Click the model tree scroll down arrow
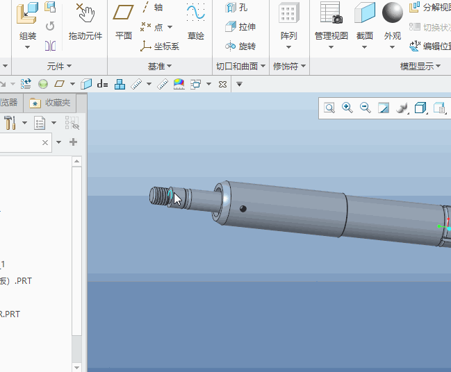Viewport: 451px width, 372px height. pos(77,367)
